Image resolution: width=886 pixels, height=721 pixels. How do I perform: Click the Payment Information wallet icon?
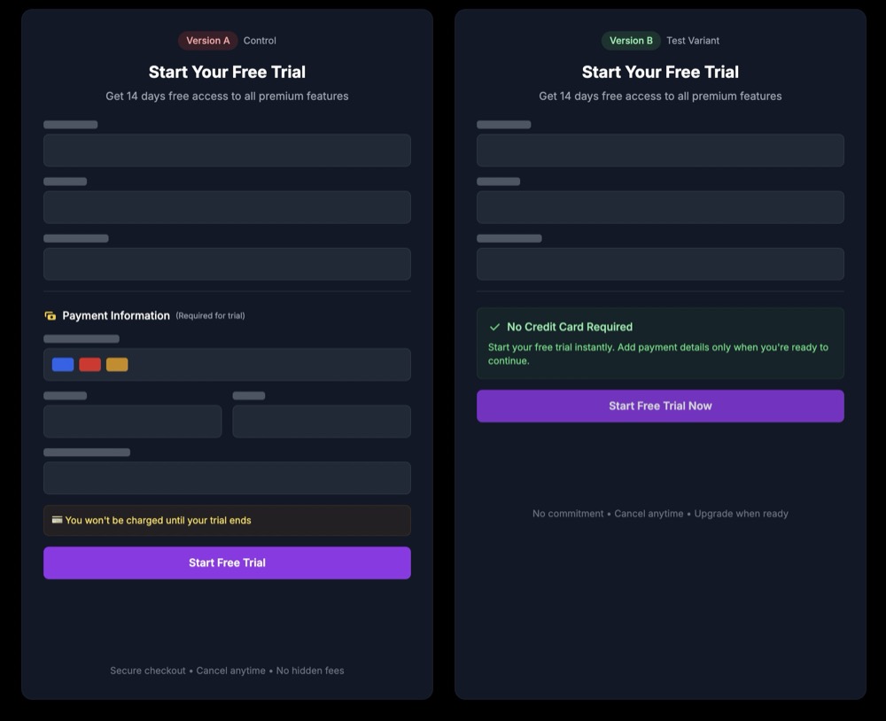pos(51,316)
